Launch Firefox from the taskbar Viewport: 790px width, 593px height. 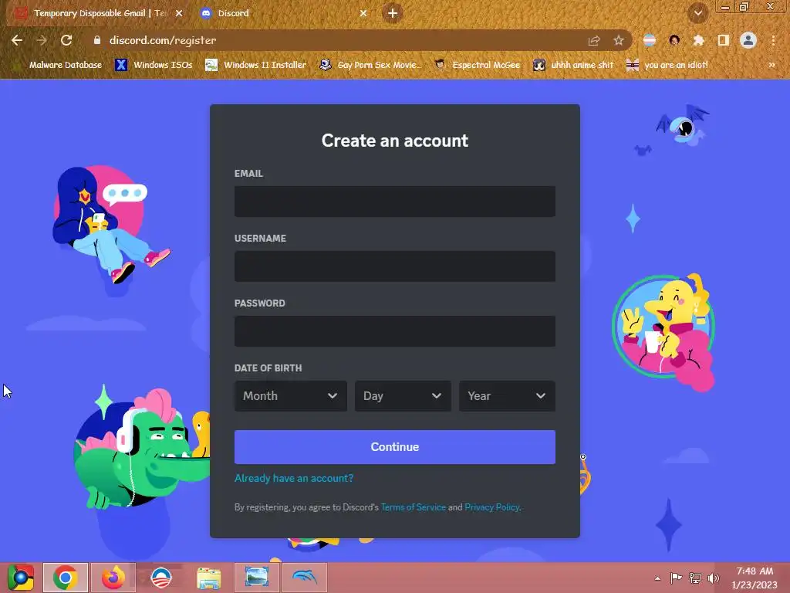coord(113,578)
